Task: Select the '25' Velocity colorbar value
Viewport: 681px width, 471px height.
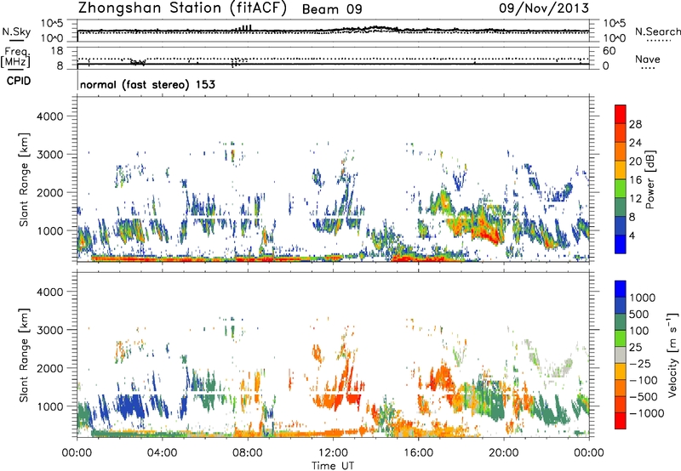Action: pyautogui.click(x=635, y=347)
